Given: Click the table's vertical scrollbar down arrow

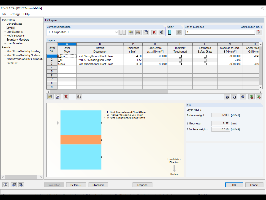Looking at the screenshot, I should 261,87.
